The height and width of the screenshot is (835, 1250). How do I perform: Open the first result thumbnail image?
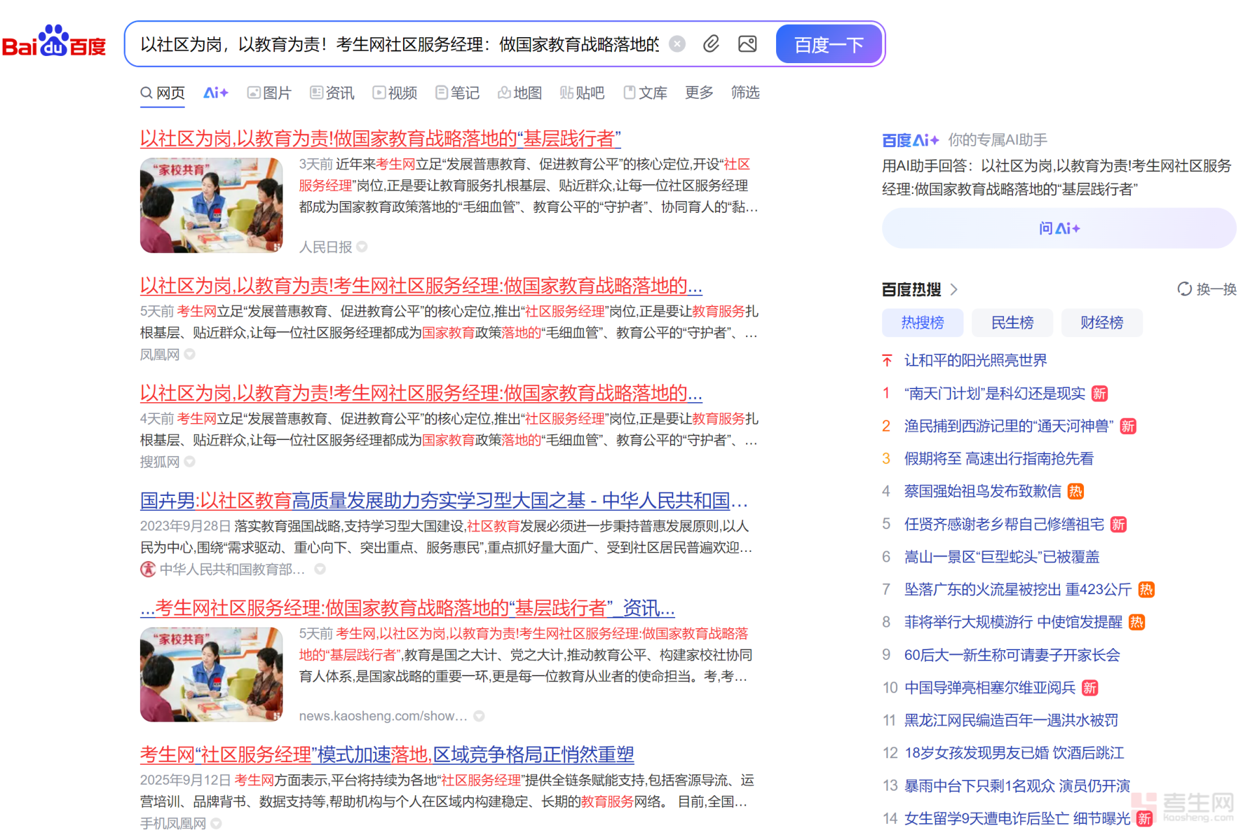[x=211, y=205]
